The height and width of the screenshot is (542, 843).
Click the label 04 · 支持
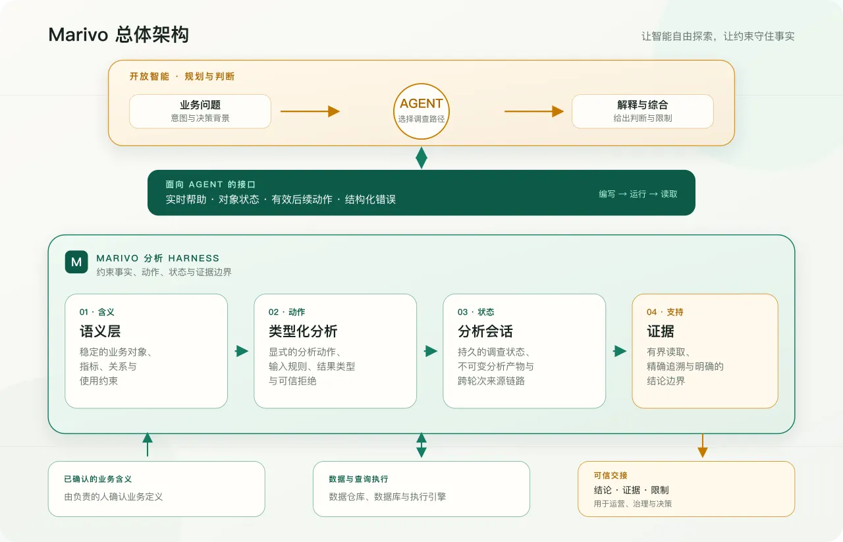tap(665, 312)
